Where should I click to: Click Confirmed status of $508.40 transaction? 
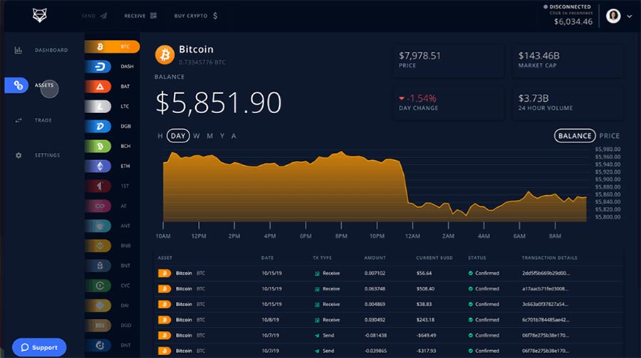click(x=484, y=288)
